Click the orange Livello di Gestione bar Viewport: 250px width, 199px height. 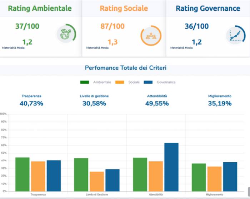[97, 181]
